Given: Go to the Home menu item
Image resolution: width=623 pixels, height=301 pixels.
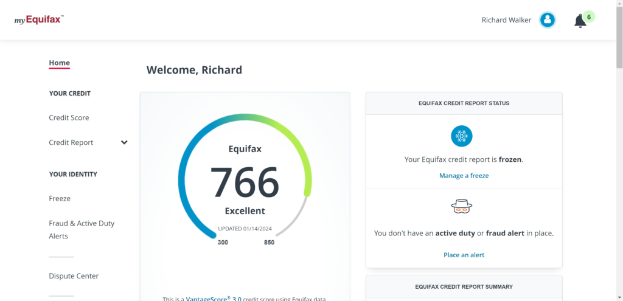Looking at the screenshot, I should point(60,63).
